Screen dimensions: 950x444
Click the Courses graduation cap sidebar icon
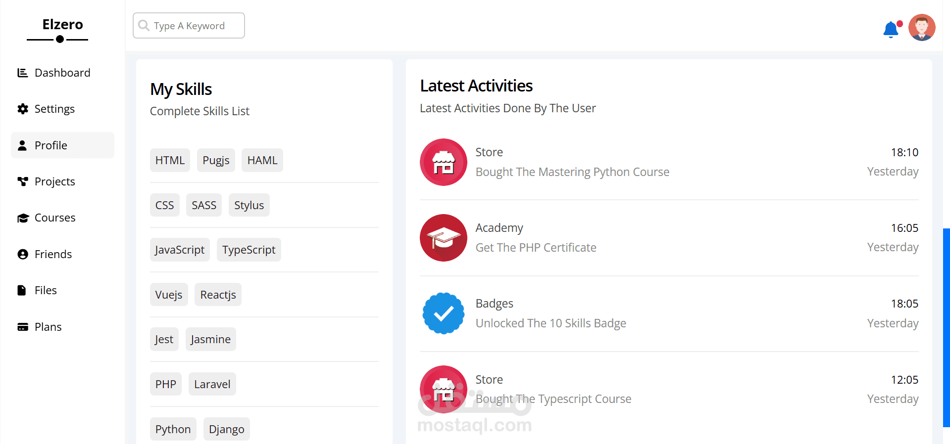[23, 218]
